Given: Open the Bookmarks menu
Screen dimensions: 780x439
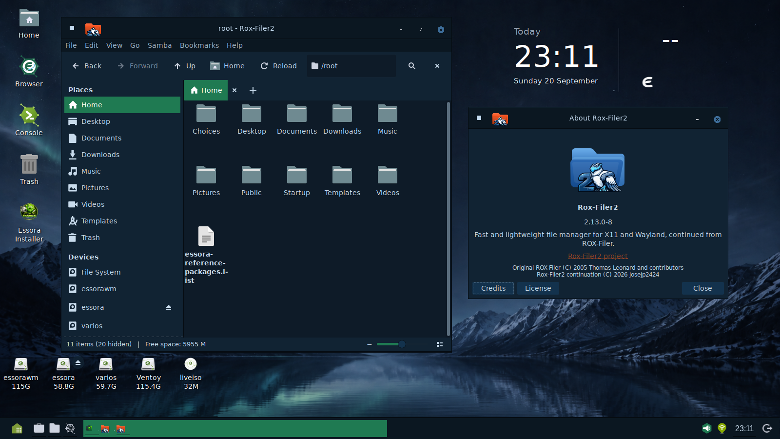Looking at the screenshot, I should [x=199, y=45].
